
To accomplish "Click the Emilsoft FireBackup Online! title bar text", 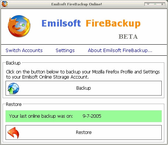I will pyautogui.click(x=77, y=4).
